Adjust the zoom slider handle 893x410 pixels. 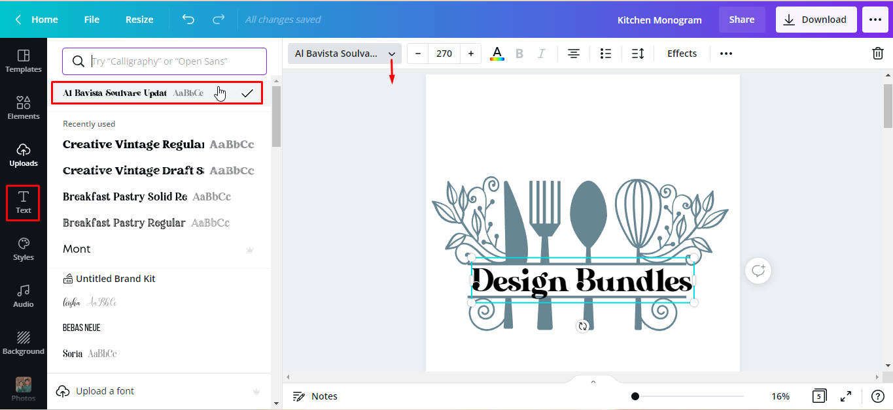click(x=635, y=396)
